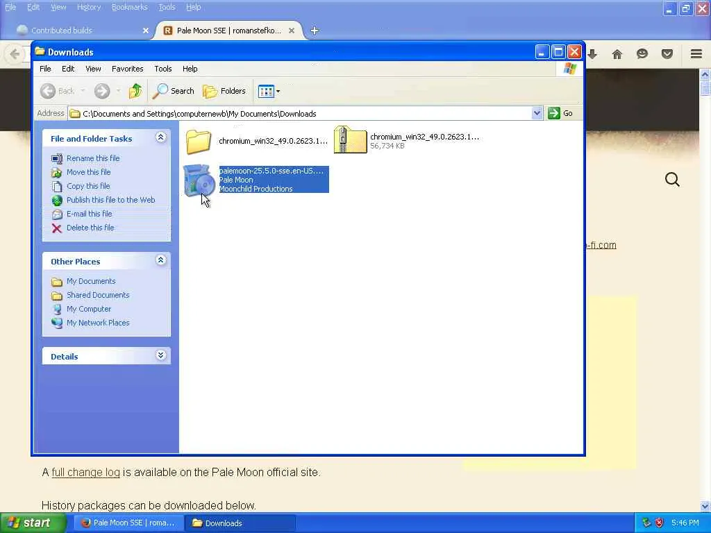Open a new browser tab
This screenshot has width=711, height=533.
[x=315, y=31]
